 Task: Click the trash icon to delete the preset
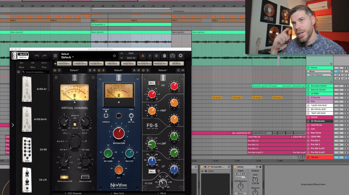click(x=164, y=56)
